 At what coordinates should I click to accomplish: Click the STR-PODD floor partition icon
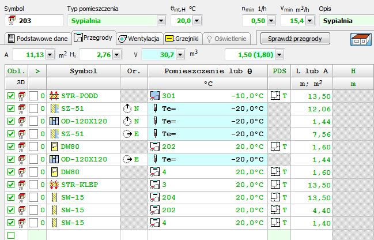tap(54, 96)
